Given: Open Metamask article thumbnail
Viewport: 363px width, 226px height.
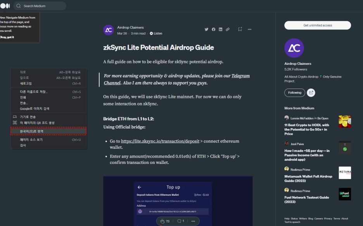Looking at the screenshot, I should 345,173.
